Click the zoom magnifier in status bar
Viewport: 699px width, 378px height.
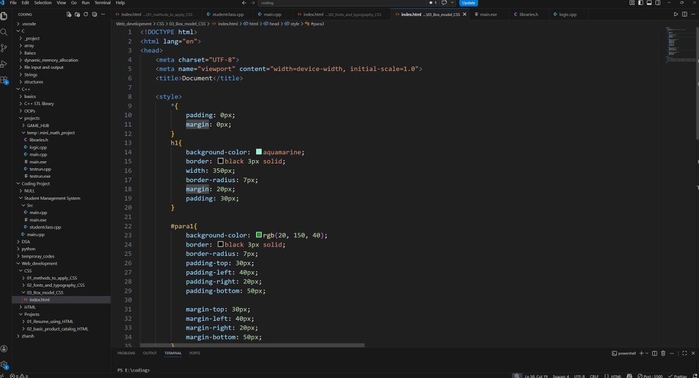(516, 376)
